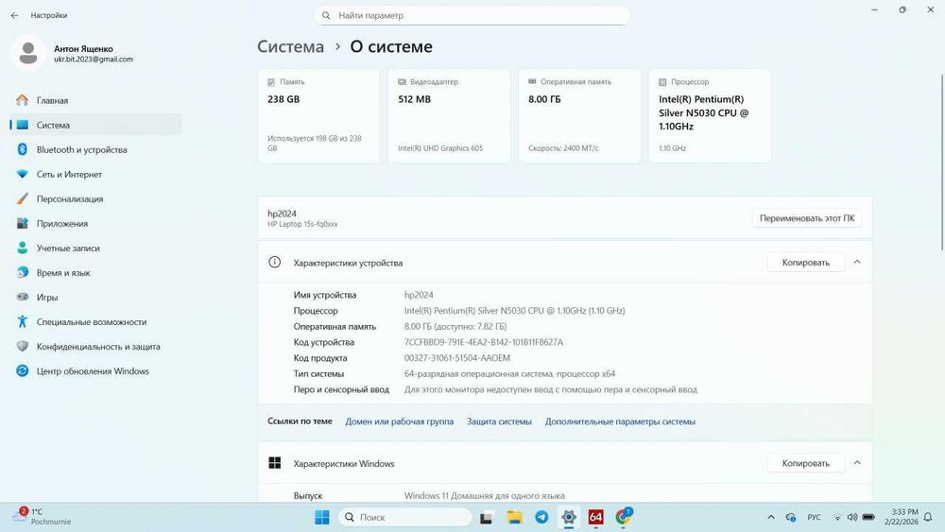Click Переименовать этот ПК button

(x=807, y=218)
